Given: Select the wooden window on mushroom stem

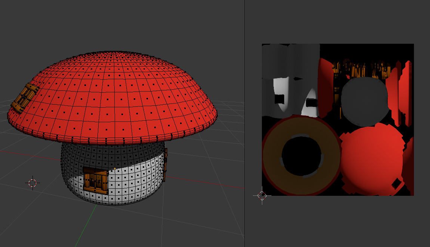Looking at the screenshot, I should [x=96, y=181].
